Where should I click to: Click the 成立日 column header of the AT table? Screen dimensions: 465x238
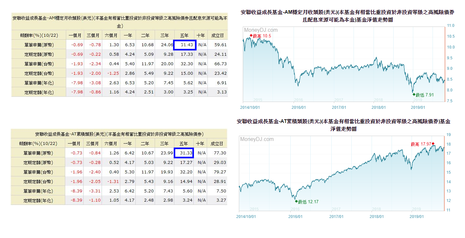click(x=217, y=143)
